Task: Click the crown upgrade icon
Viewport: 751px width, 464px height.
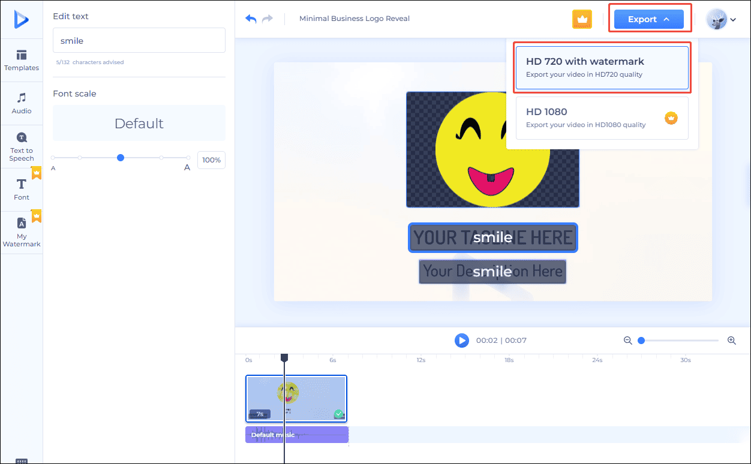Action: (582, 19)
